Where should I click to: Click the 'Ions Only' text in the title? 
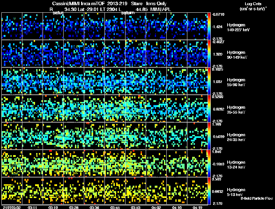coord(156,3)
